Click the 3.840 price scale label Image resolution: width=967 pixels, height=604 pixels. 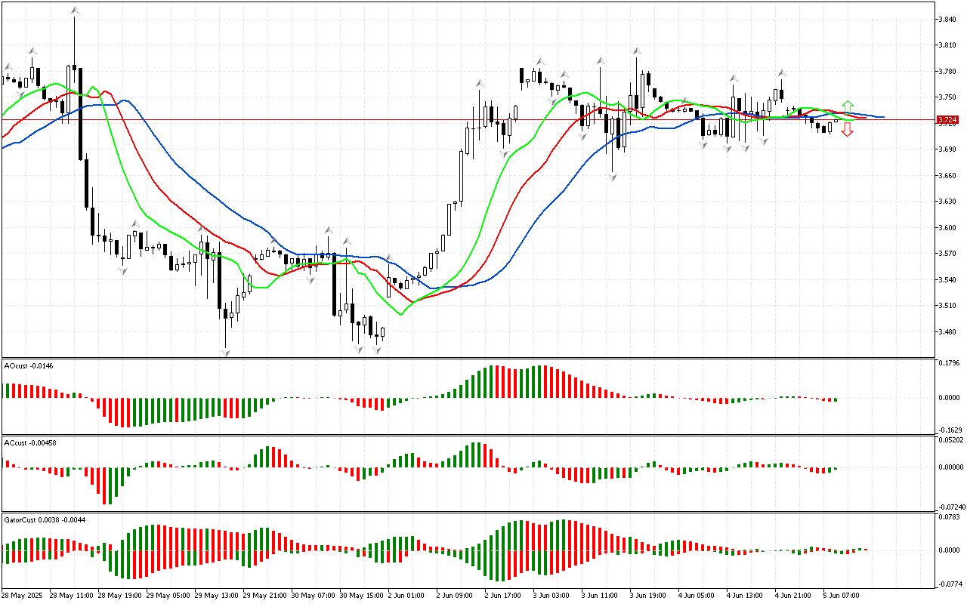pos(947,19)
